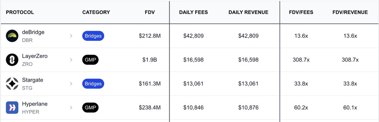Sort by the FDV/REVENUE column header
This screenshot has height=122, width=379.
(x=350, y=12)
